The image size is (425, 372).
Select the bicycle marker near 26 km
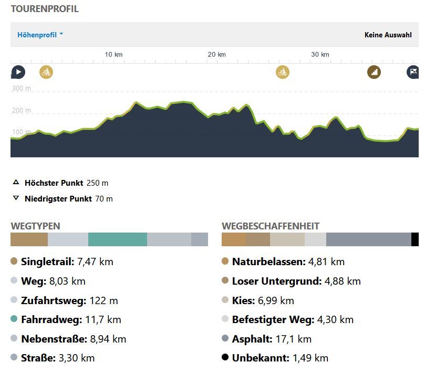coord(283,72)
